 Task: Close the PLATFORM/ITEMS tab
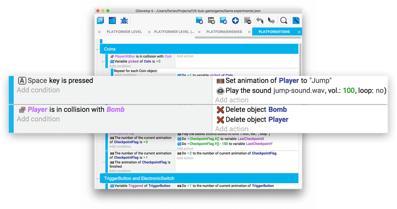299,32
